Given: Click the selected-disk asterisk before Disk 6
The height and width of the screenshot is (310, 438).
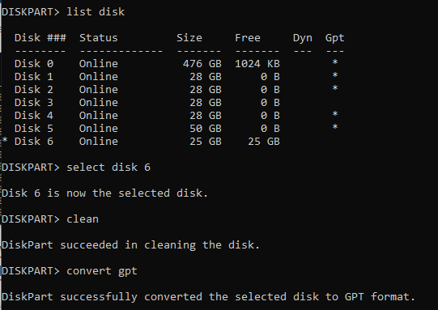Looking at the screenshot, I should pyautogui.click(x=5, y=140).
